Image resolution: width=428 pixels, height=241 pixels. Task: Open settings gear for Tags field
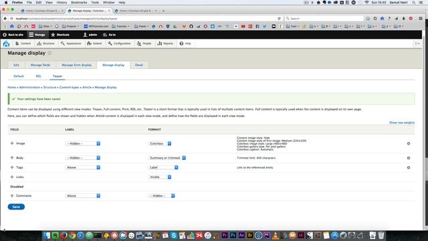409,167
